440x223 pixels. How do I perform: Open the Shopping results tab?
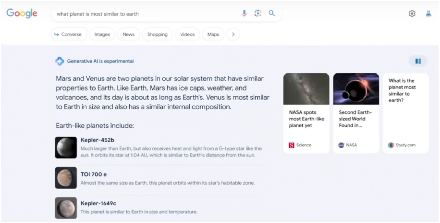point(157,34)
